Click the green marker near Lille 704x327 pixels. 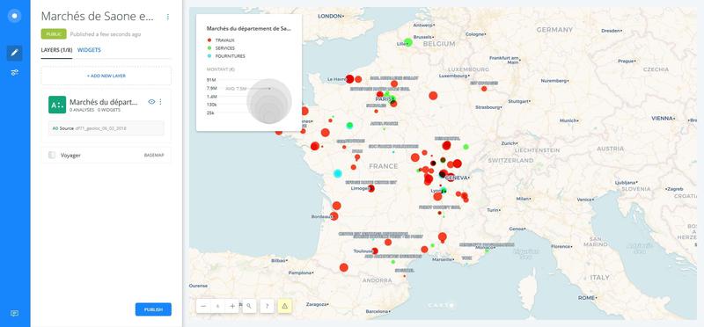pos(408,42)
